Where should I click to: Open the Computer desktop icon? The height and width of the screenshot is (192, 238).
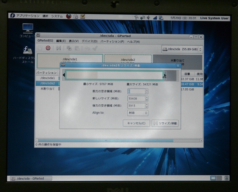pyautogui.click(x=28, y=29)
